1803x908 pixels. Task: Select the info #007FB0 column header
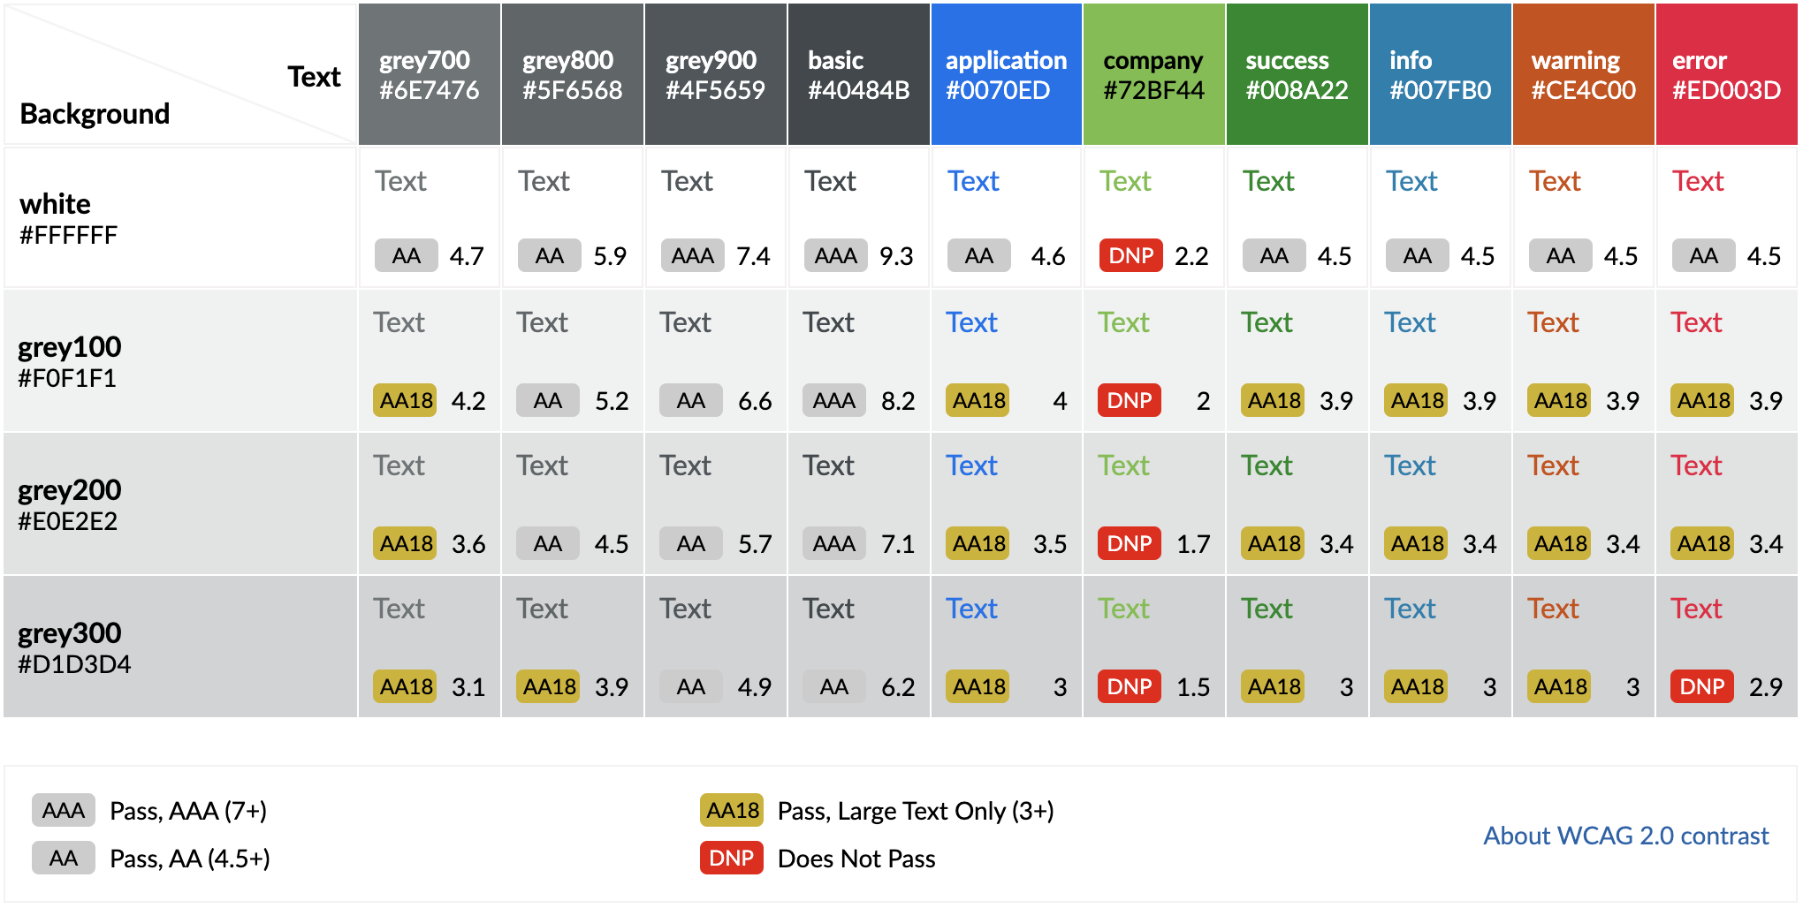(1440, 74)
